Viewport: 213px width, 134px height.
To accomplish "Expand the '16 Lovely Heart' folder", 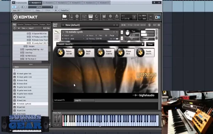I will click(x=27, y=43).
